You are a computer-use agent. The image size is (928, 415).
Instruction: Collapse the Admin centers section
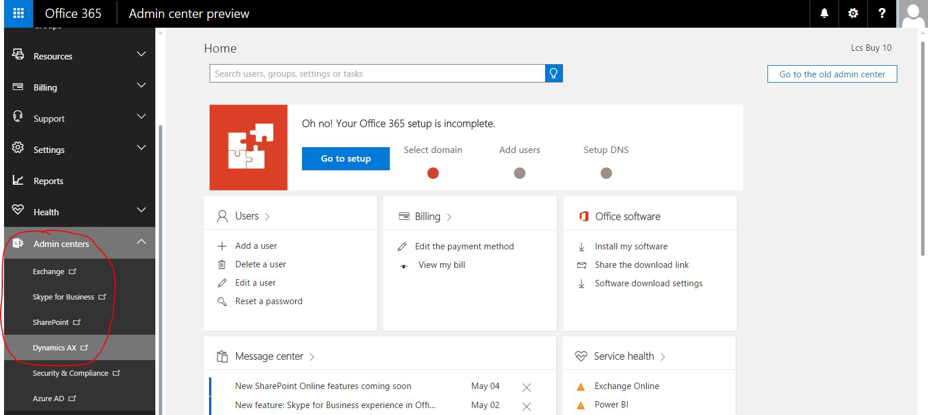[x=141, y=242]
